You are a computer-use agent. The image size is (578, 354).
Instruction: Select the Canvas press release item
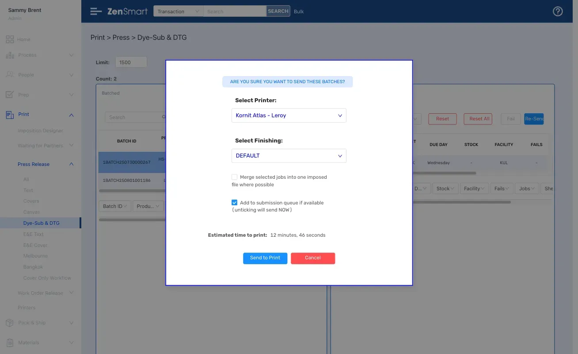[32, 212]
